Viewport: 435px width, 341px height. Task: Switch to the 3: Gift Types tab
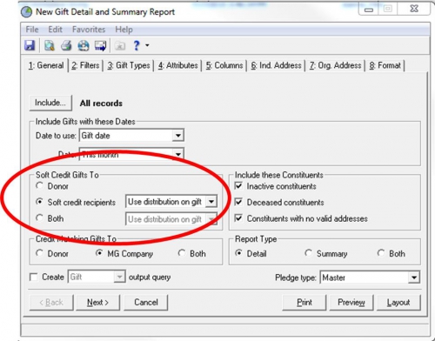pos(129,65)
